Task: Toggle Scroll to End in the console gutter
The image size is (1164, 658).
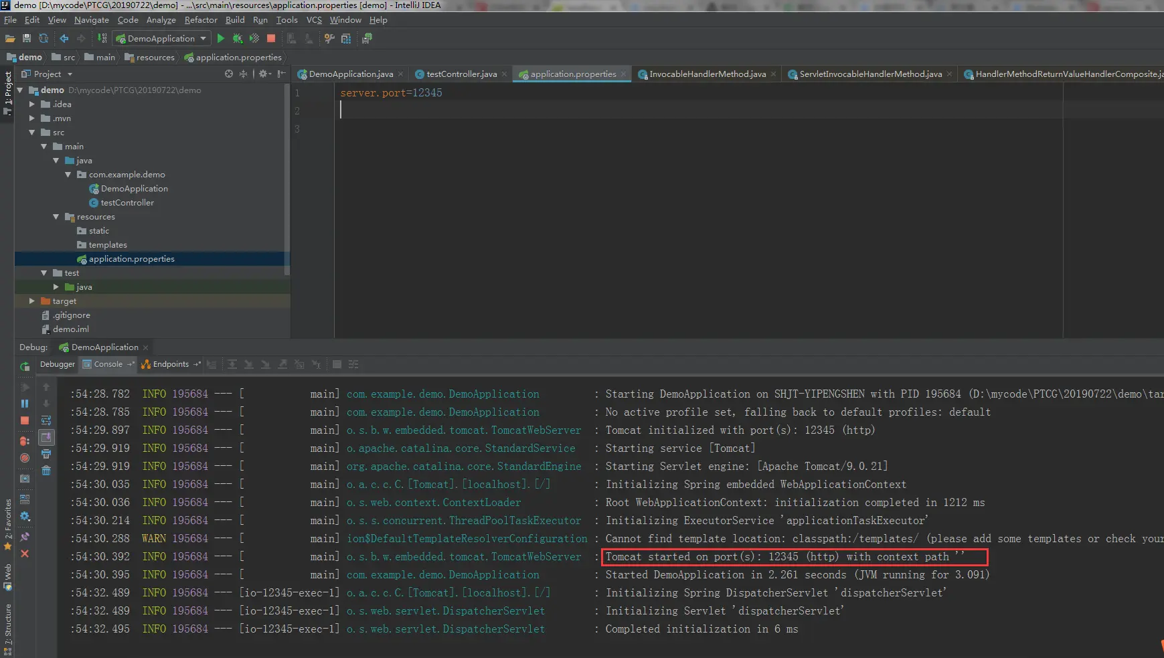Action: coord(46,437)
